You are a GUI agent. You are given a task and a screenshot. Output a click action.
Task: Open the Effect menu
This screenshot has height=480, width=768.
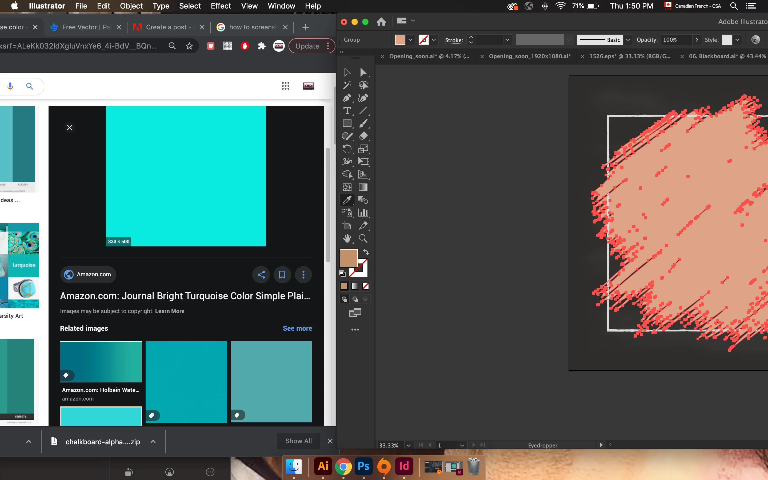pos(221,6)
